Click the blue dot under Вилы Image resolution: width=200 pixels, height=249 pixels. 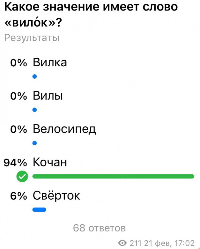click(34, 110)
